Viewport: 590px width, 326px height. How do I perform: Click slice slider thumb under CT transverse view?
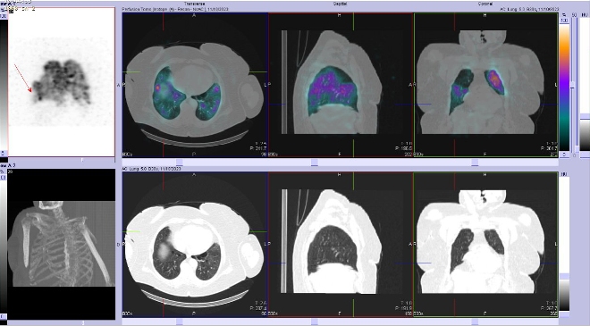(x=180, y=322)
